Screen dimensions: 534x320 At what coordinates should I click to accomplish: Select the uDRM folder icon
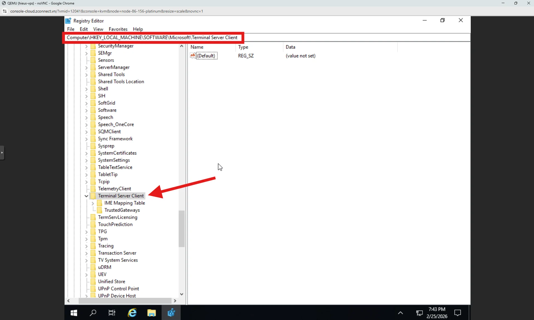pyautogui.click(x=93, y=267)
